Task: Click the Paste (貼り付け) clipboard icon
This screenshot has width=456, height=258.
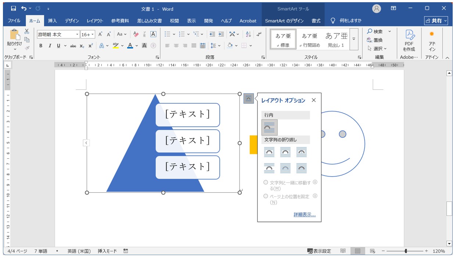Action: tap(15, 34)
